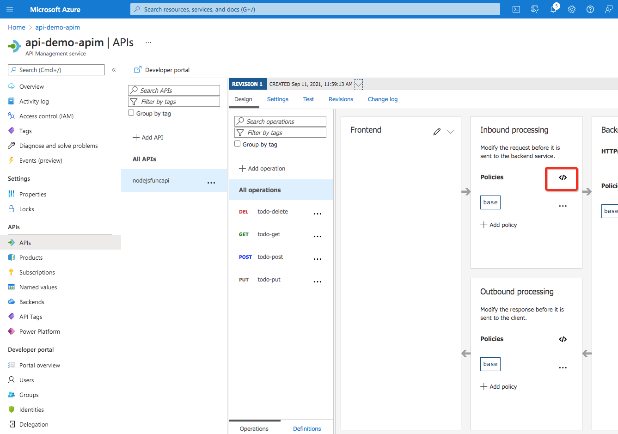Open Overview in the left menu
Screen dimensions: 618x434
coord(31,86)
